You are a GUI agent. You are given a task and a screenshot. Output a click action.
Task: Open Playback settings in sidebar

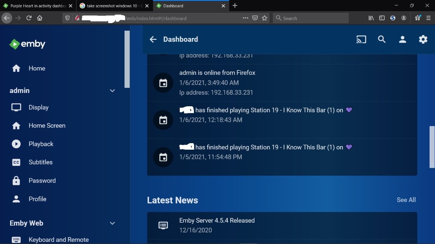pyautogui.click(x=41, y=144)
